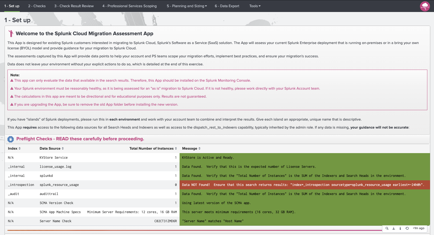The width and height of the screenshot is (434, 235).
Task: Go to the 2 - Checks tab
Action: click(37, 6)
